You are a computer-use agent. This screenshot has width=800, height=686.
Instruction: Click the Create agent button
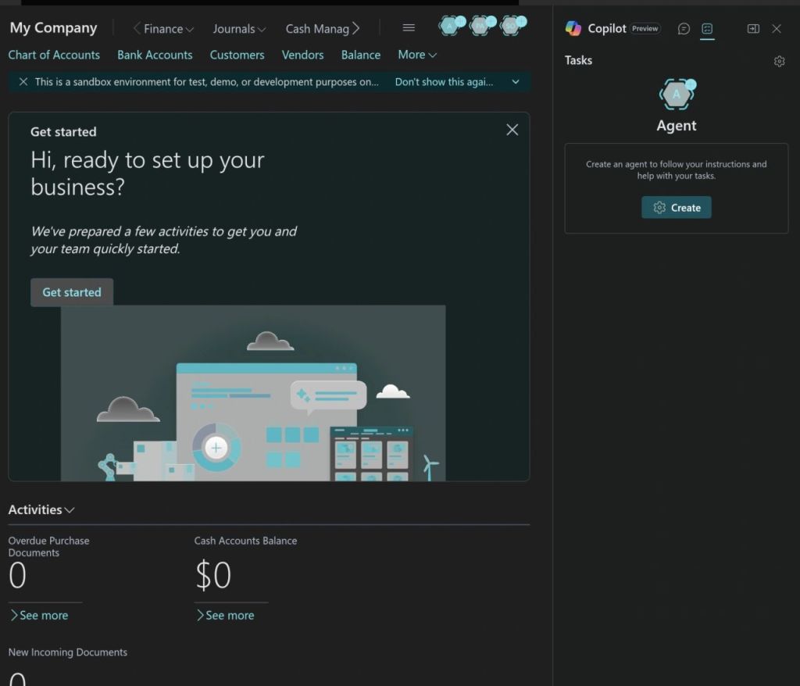(x=677, y=208)
